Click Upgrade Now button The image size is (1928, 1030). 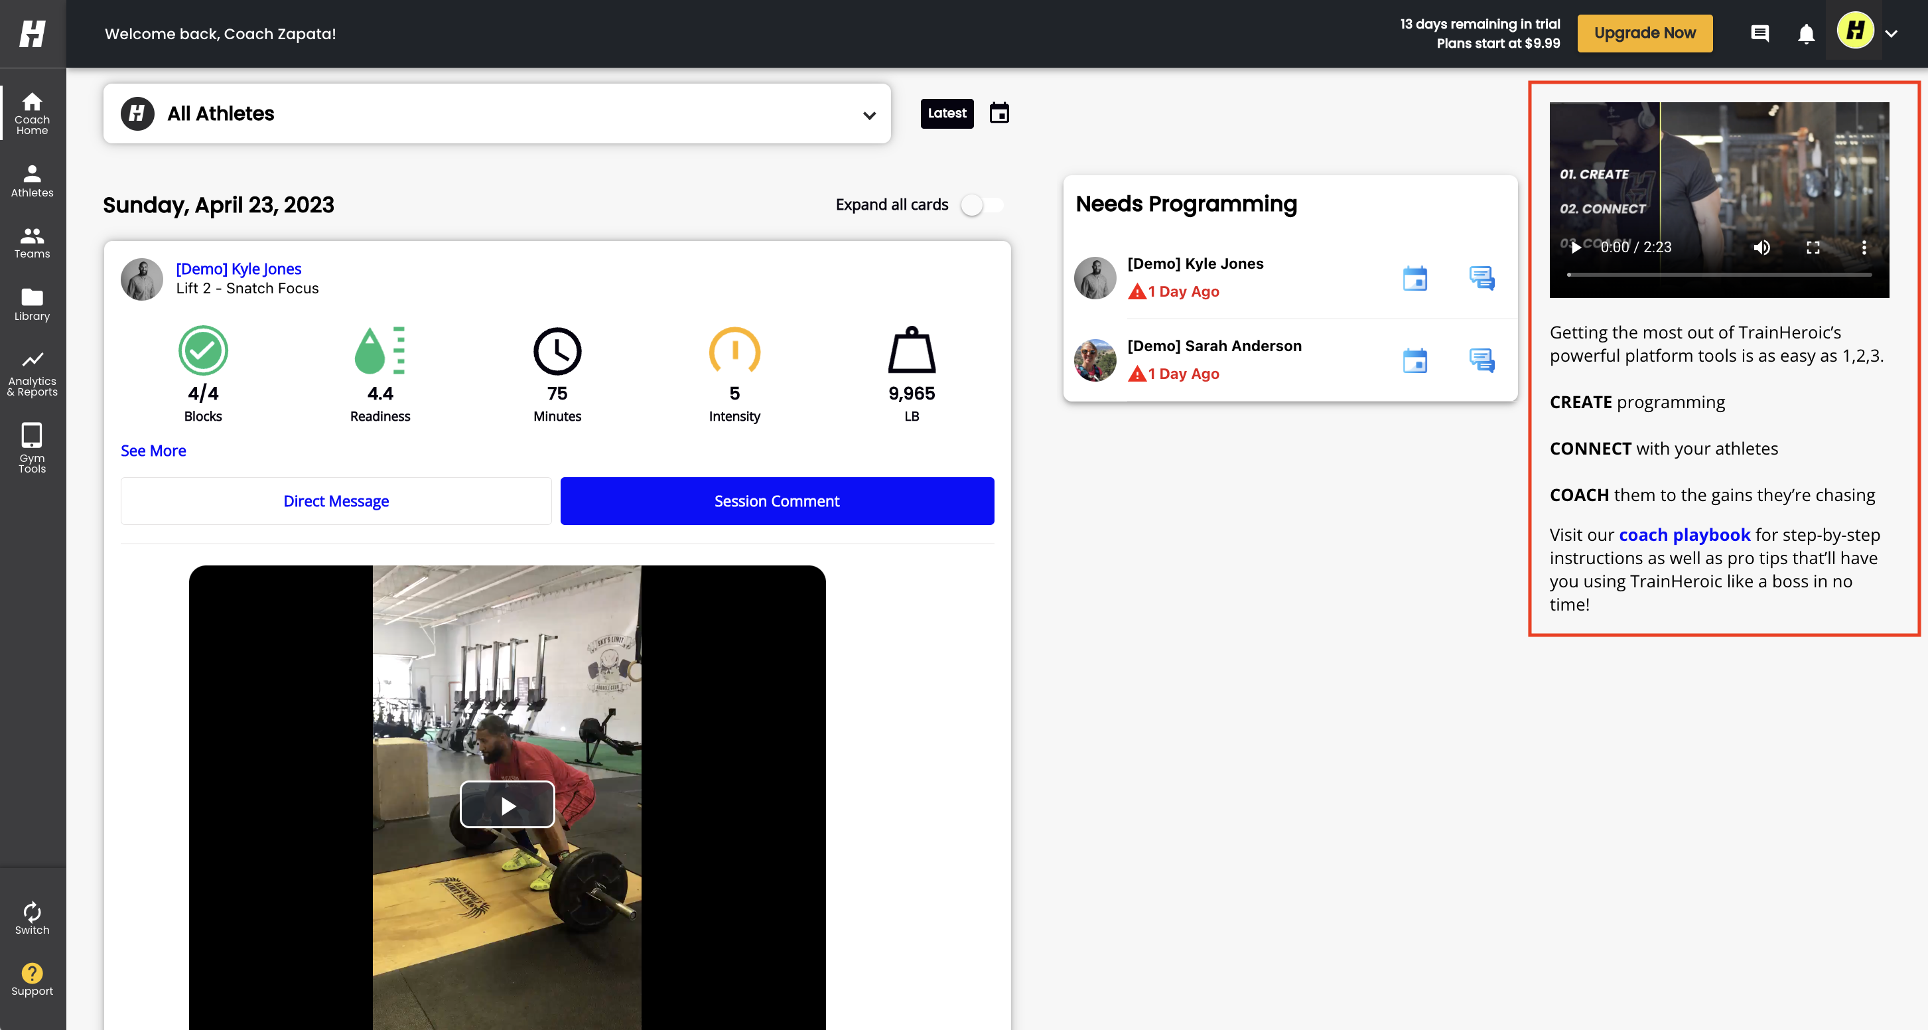click(1644, 33)
